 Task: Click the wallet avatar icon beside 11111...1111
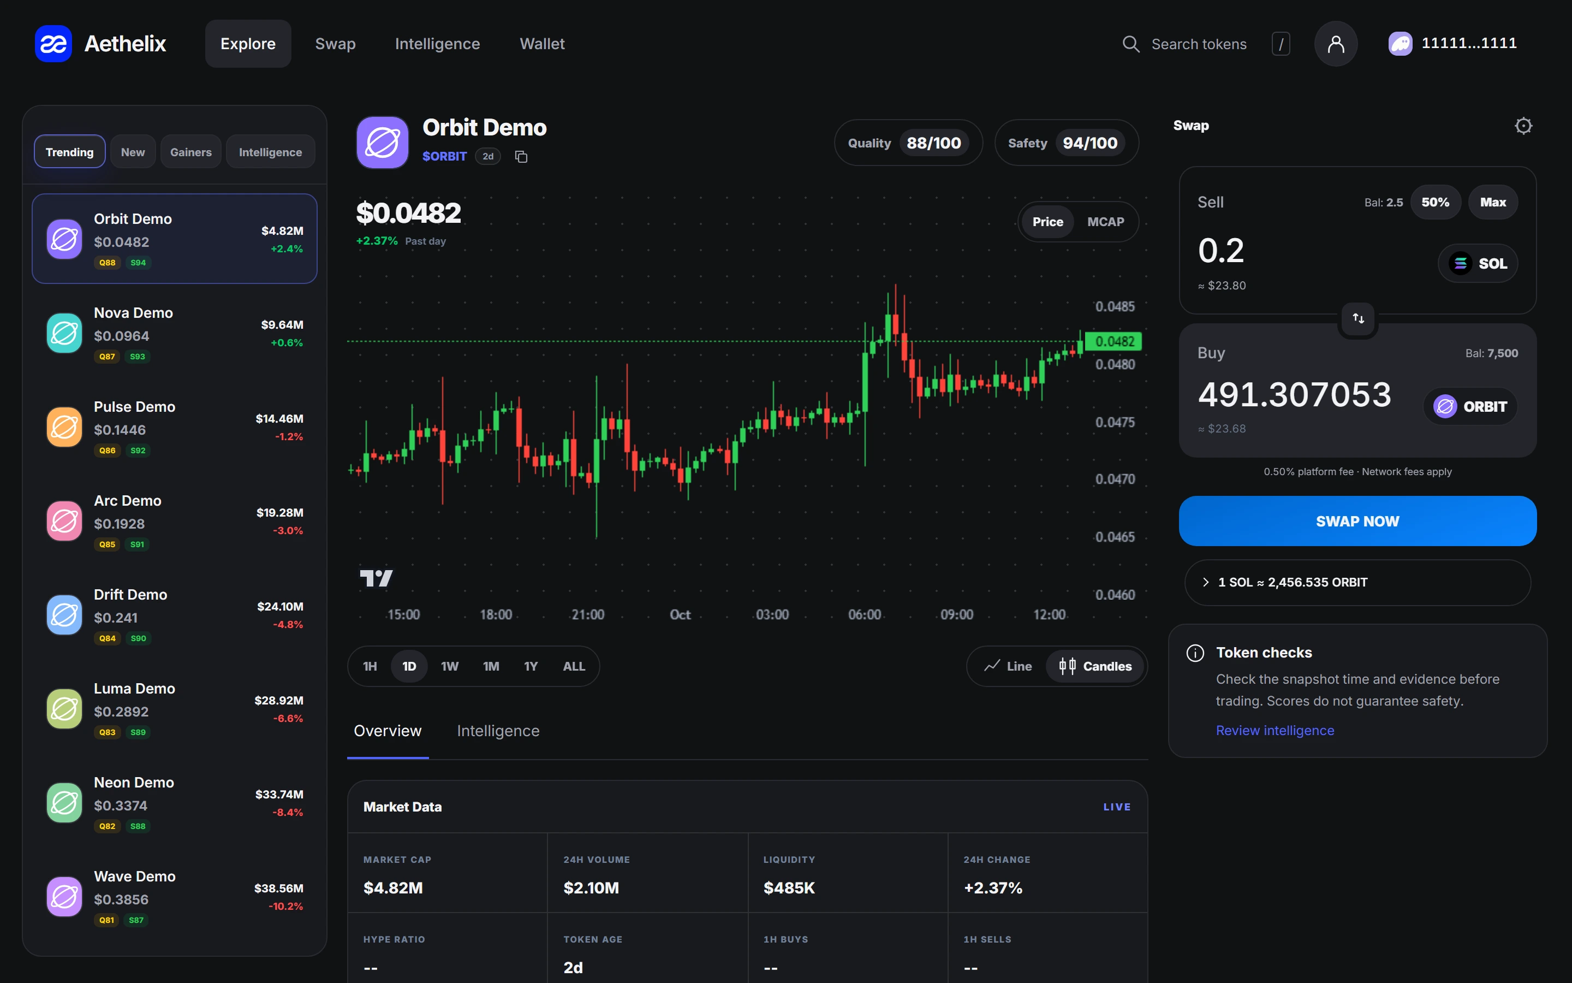pyautogui.click(x=1400, y=44)
